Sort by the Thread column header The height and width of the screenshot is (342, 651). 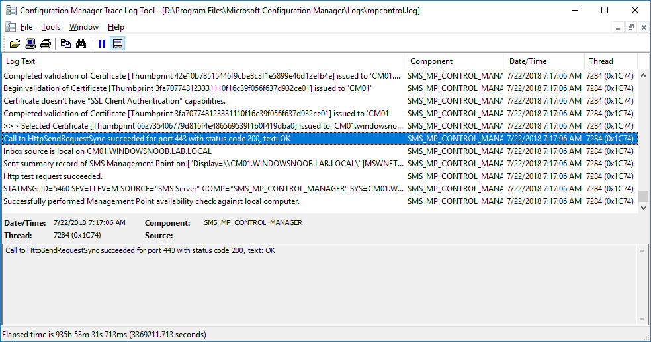(x=611, y=61)
